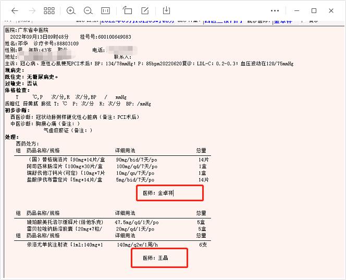Show image at 1:1 actual size
This screenshot has width=346, height=280.
[105, 10]
